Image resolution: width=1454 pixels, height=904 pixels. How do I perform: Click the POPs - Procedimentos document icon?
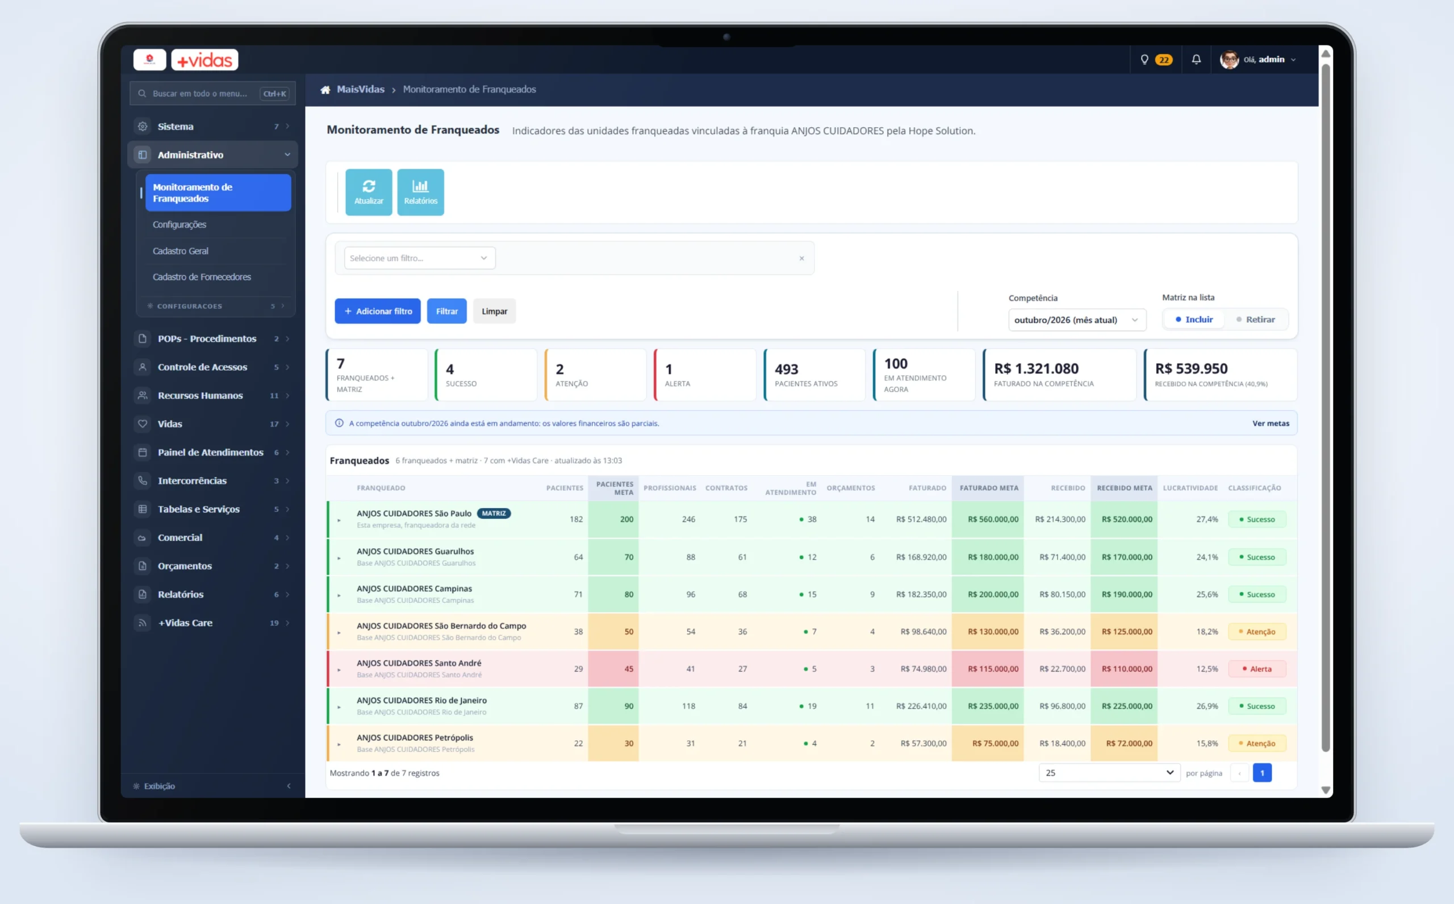tap(142, 339)
